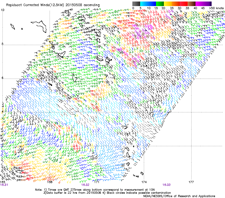Click the "35" legend scale label
This screenshot has width=225, height=198.
pos(187,8)
